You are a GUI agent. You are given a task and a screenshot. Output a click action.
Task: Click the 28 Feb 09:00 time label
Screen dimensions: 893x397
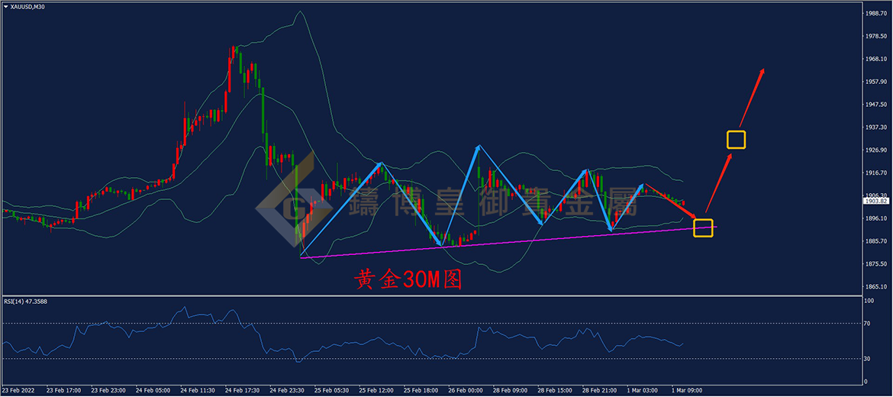pyautogui.click(x=511, y=392)
